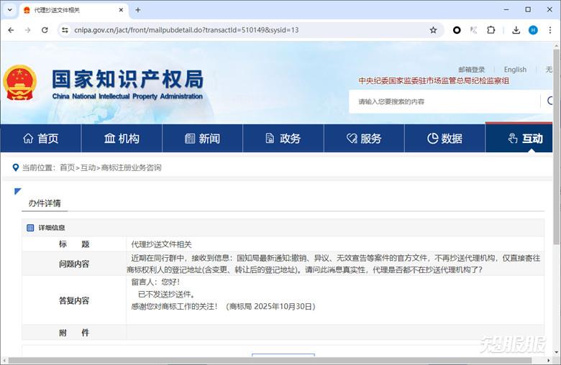Open 数据 in the navigation bar
This screenshot has height=365, width=561.
(444, 139)
